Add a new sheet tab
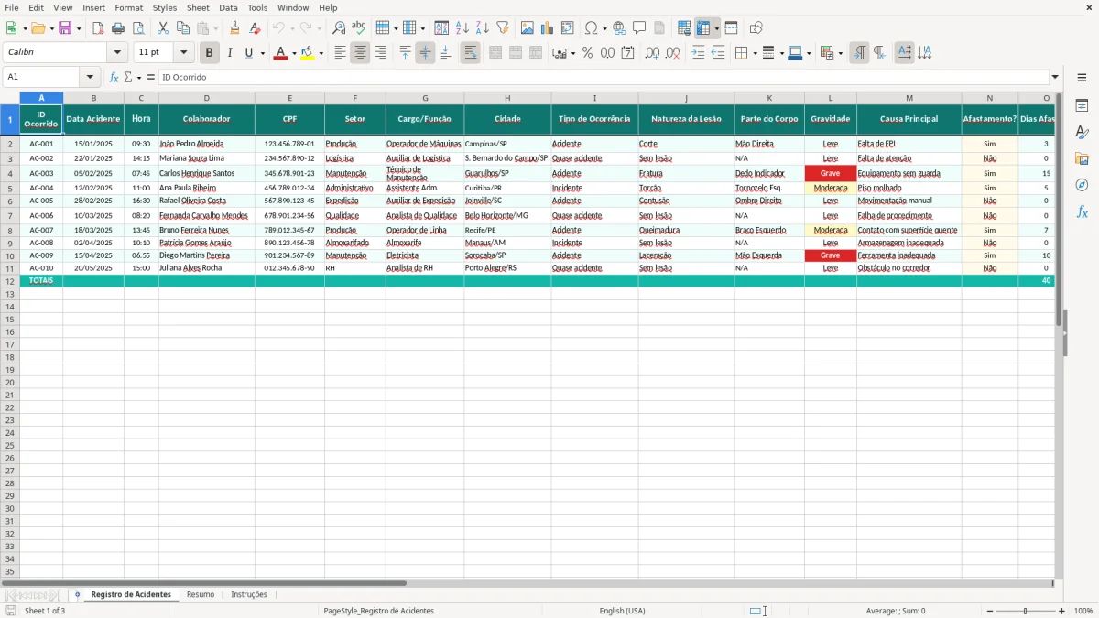The image size is (1099, 618). [77, 594]
